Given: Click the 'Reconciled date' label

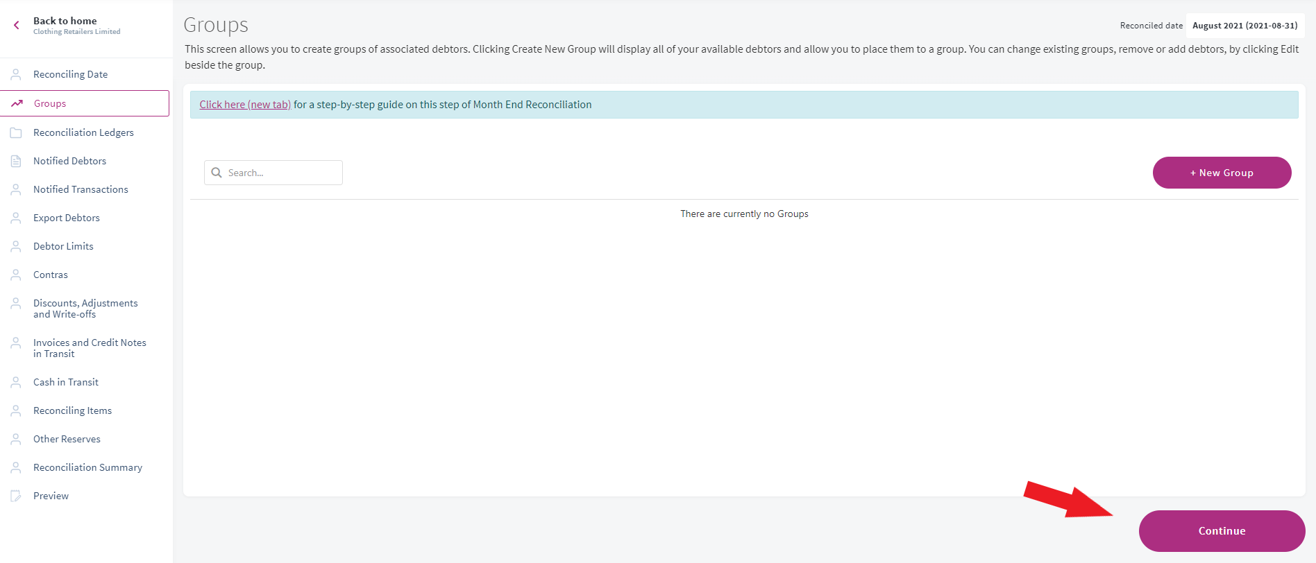Looking at the screenshot, I should tap(1151, 26).
